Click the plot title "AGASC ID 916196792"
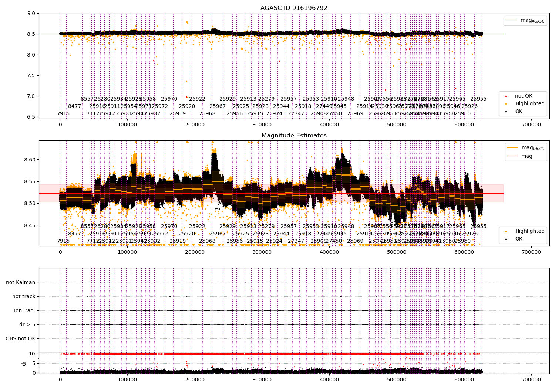This screenshot has height=388, width=555. click(294, 8)
